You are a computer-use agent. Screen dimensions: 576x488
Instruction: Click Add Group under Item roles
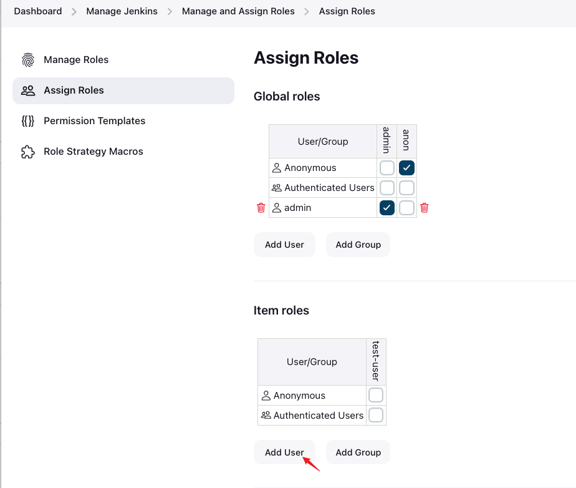tap(358, 452)
